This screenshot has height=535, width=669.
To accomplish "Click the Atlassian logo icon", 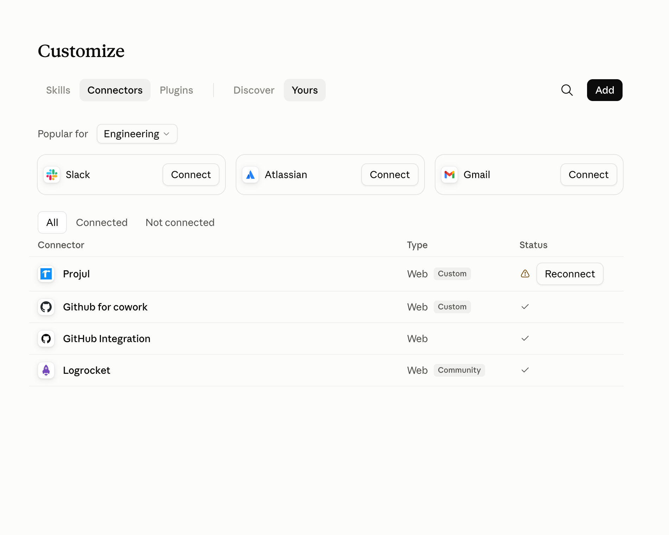I will 250,175.
